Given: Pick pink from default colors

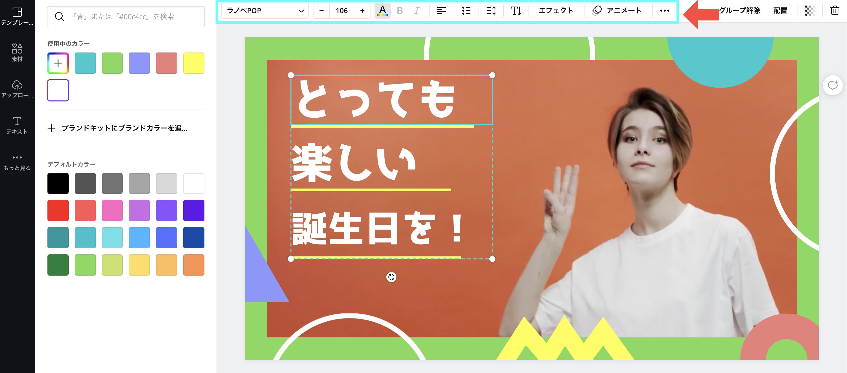Looking at the screenshot, I should point(112,210).
